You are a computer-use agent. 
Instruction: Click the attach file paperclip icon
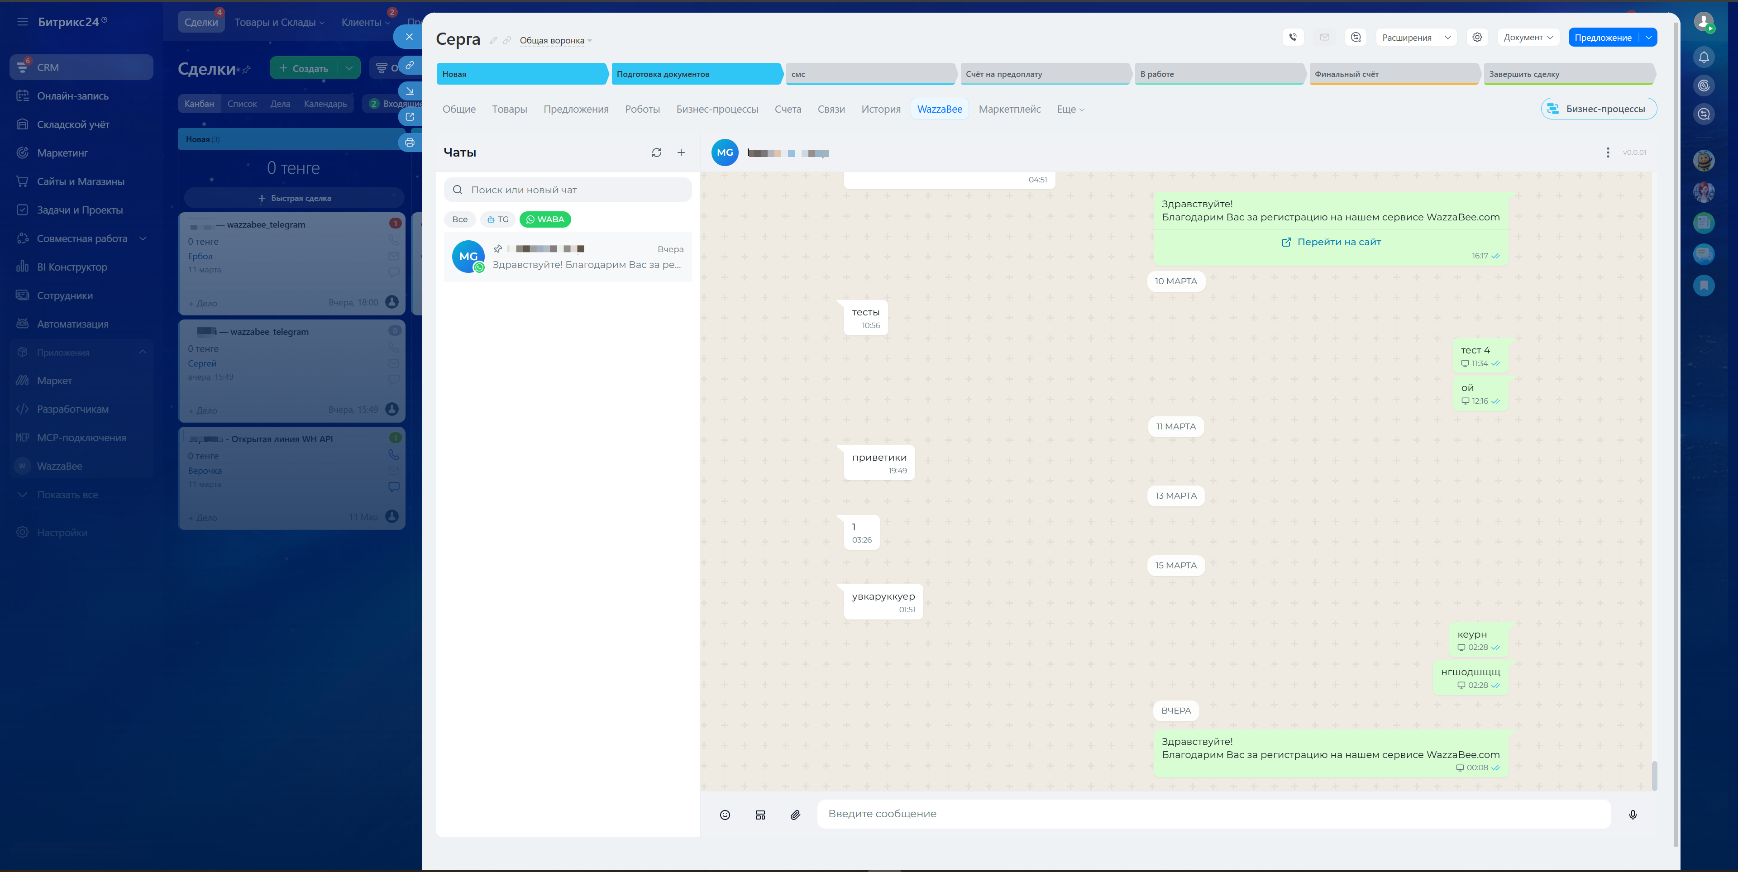click(x=796, y=815)
